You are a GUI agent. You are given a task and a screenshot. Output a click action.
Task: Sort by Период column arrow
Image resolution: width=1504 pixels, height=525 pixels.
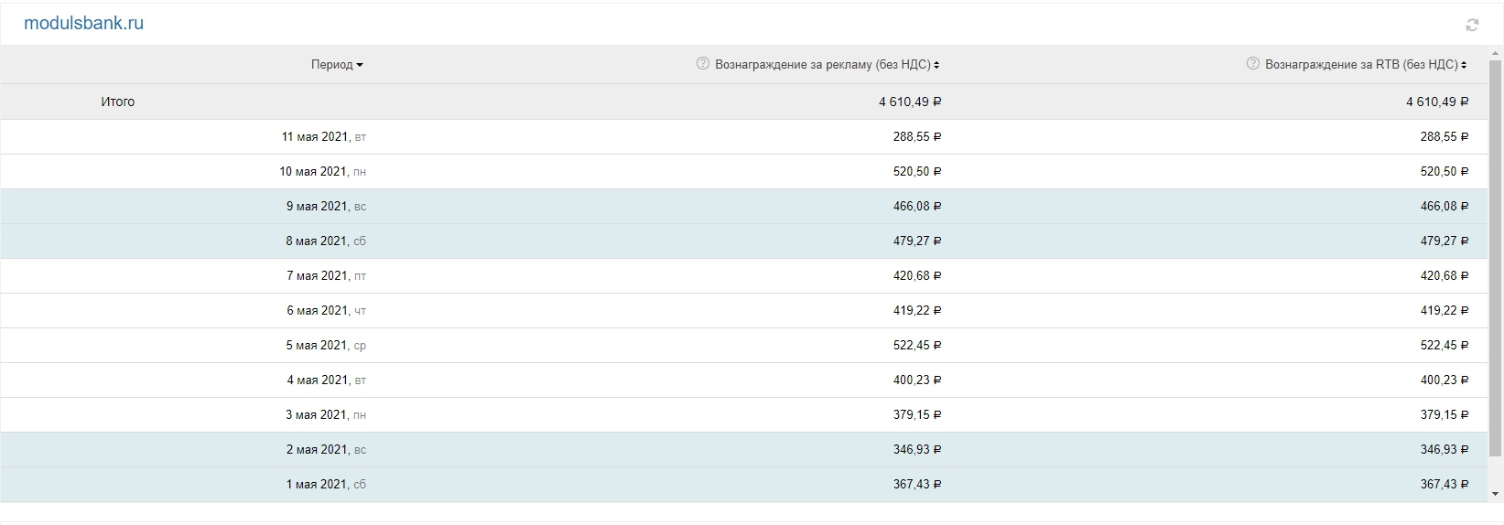[x=360, y=65]
